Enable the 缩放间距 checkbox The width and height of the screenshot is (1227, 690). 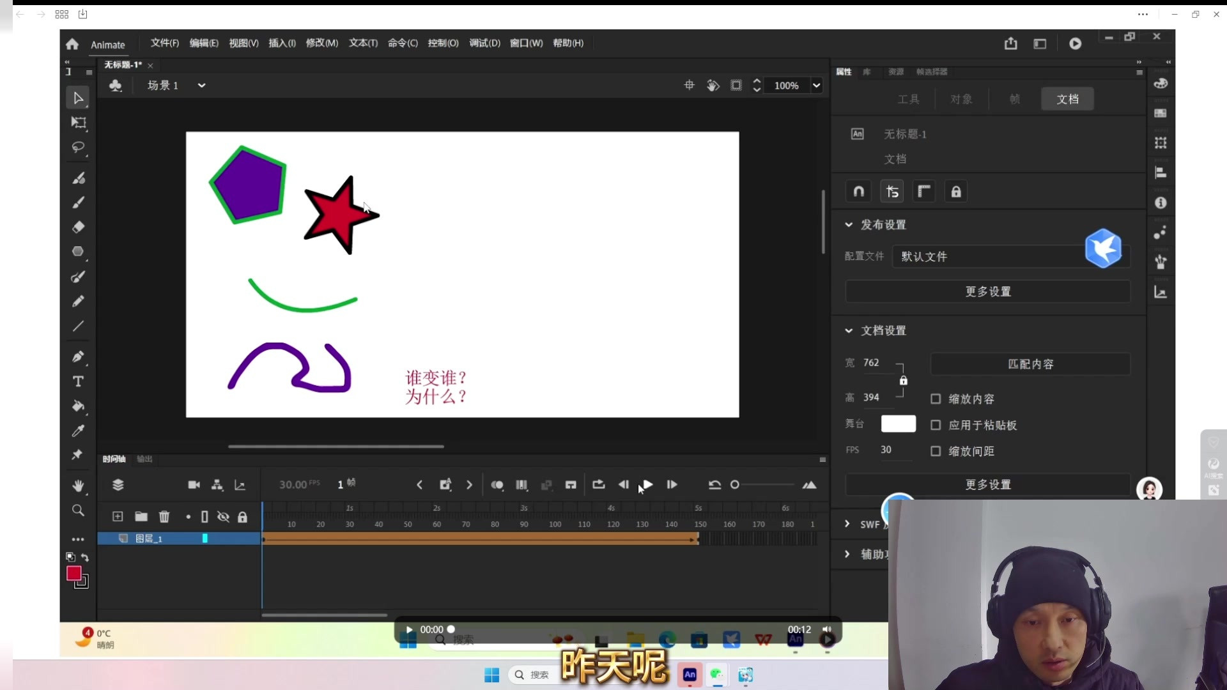936,451
